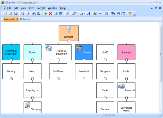Select the Coordinate Topics box

tap(126, 107)
